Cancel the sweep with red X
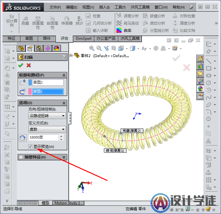Viewport: 221px width, 214px height. pos(29,65)
